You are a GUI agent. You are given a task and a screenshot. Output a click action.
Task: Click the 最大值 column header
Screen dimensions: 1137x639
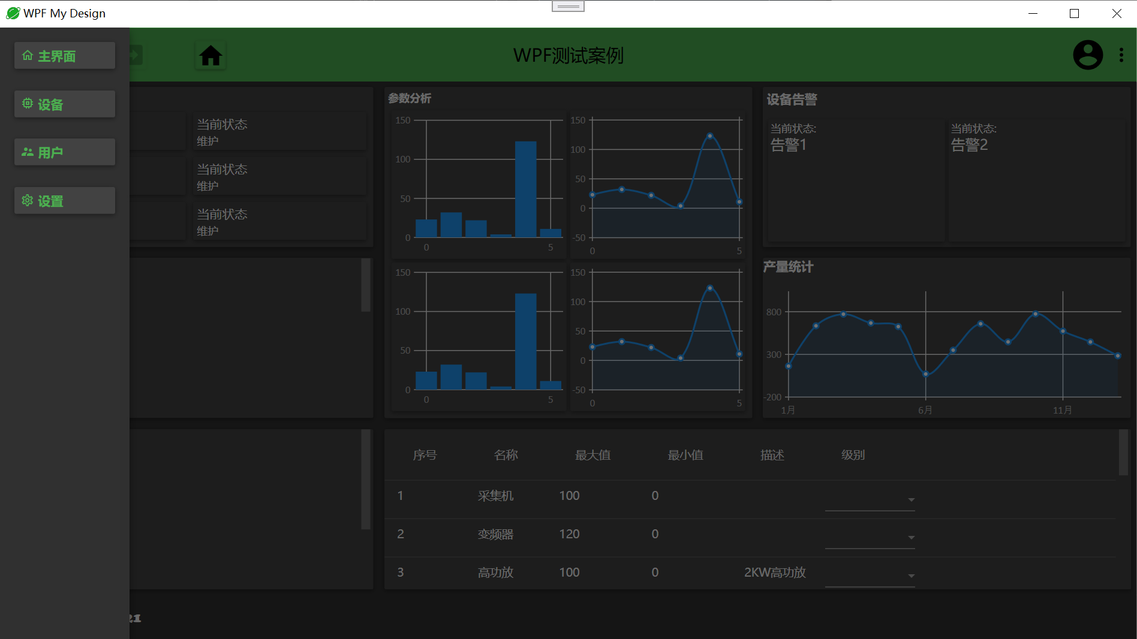tap(593, 455)
